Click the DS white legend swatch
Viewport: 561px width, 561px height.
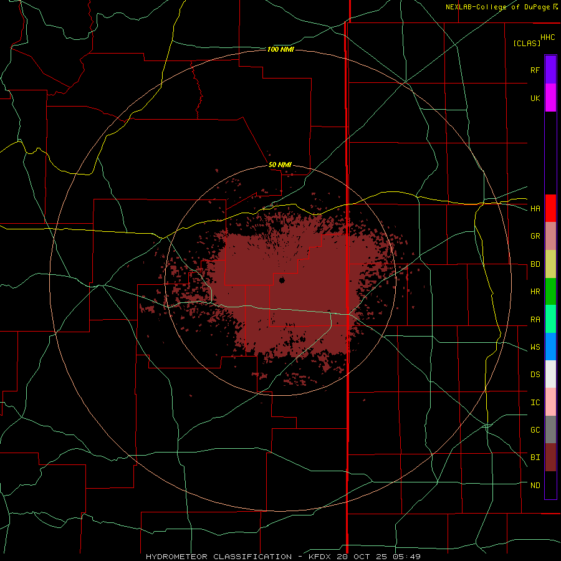[x=550, y=374]
